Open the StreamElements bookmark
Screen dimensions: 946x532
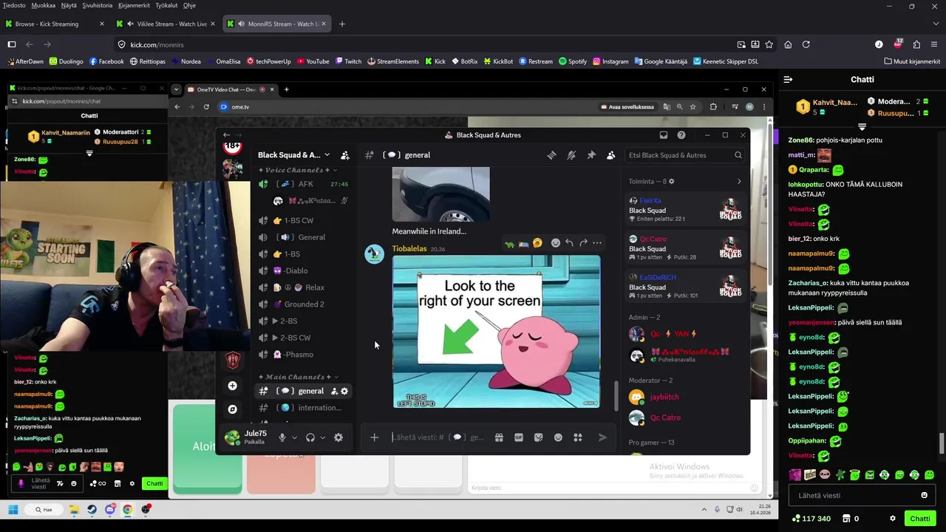click(392, 61)
